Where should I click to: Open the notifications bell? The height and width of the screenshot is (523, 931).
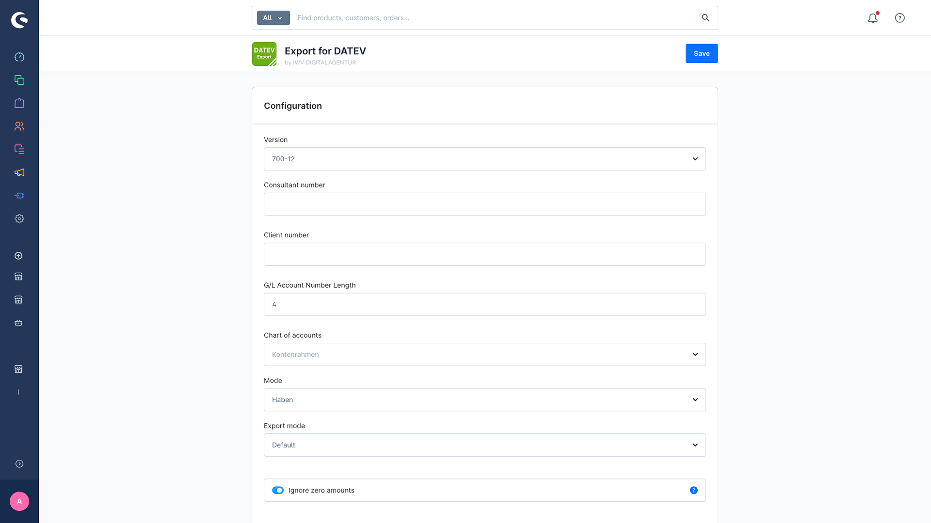coord(873,18)
